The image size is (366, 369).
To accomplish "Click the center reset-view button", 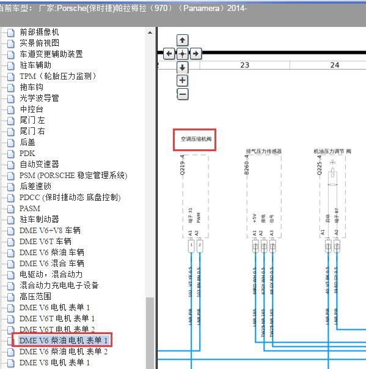I will click(182, 54).
